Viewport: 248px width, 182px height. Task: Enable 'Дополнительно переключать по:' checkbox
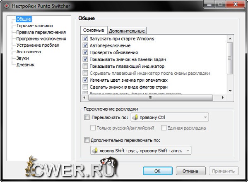point(87,140)
